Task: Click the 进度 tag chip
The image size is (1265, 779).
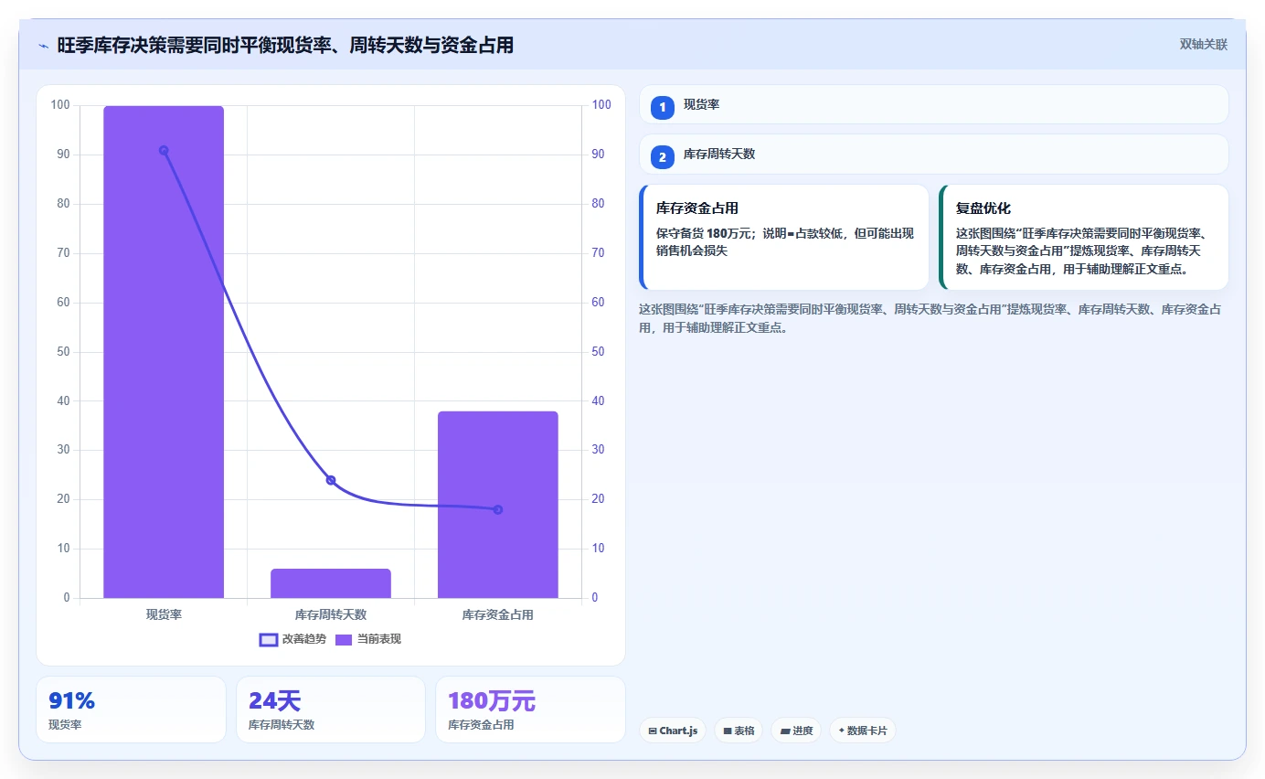Action: pyautogui.click(x=796, y=731)
